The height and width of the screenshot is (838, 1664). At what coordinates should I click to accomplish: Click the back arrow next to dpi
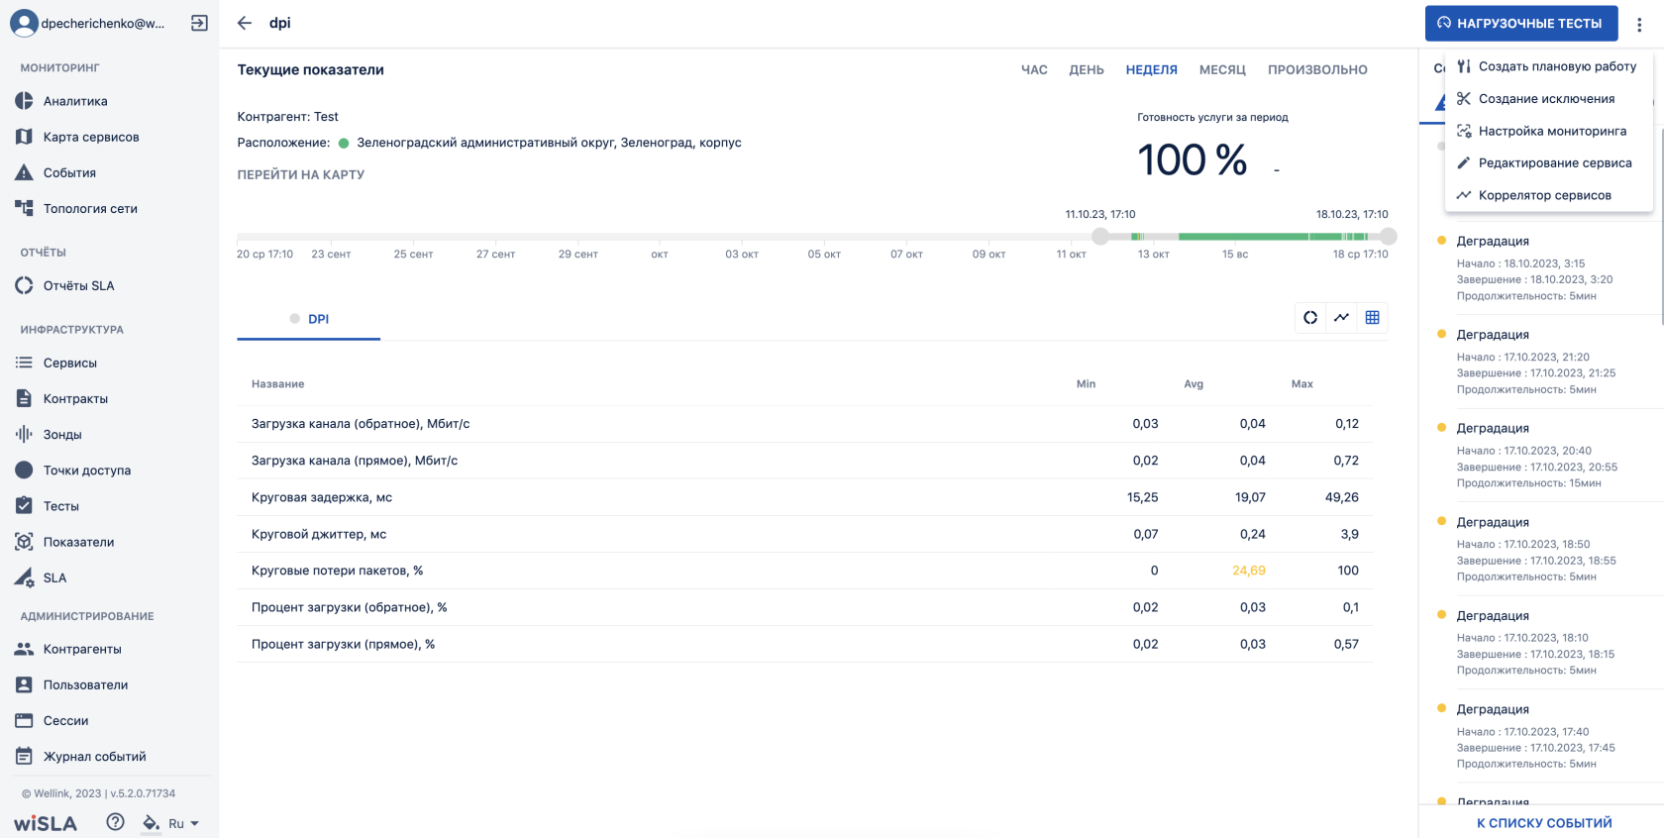click(x=245, y=23)
